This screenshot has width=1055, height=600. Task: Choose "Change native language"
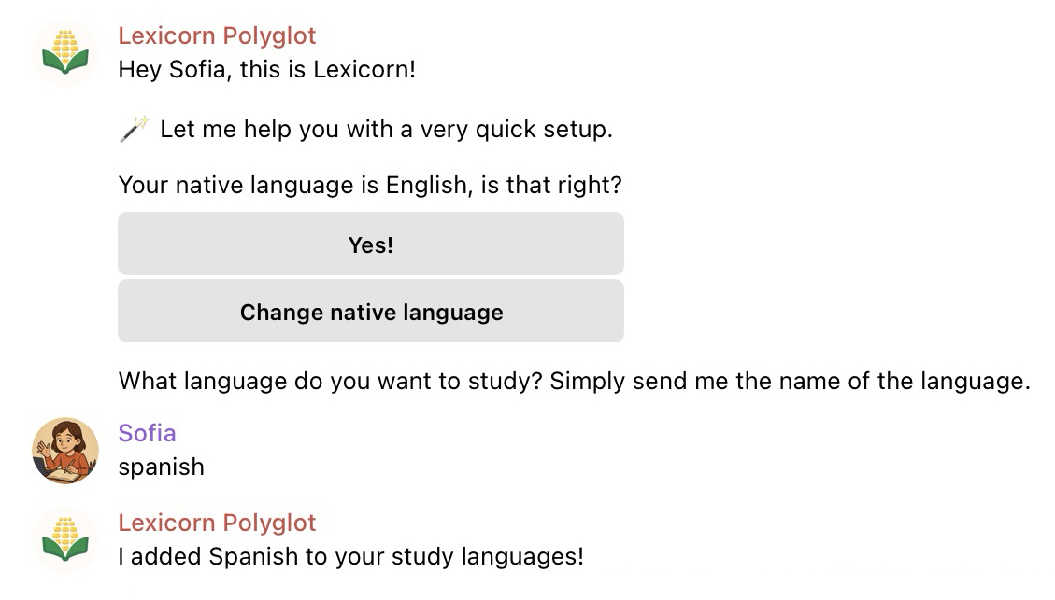(371, 312)
